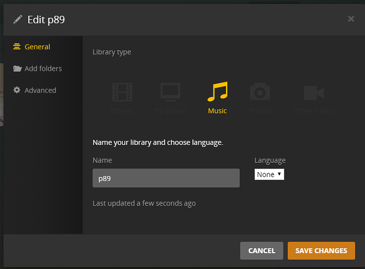Image resolution: width=365 pixels, height=269 pixels.
Task: Click the Save Changes button
Action: [x=321, y=251]
